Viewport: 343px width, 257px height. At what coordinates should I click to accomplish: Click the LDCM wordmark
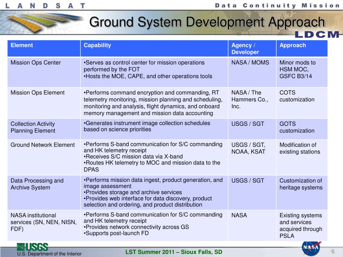pos(317,34)
